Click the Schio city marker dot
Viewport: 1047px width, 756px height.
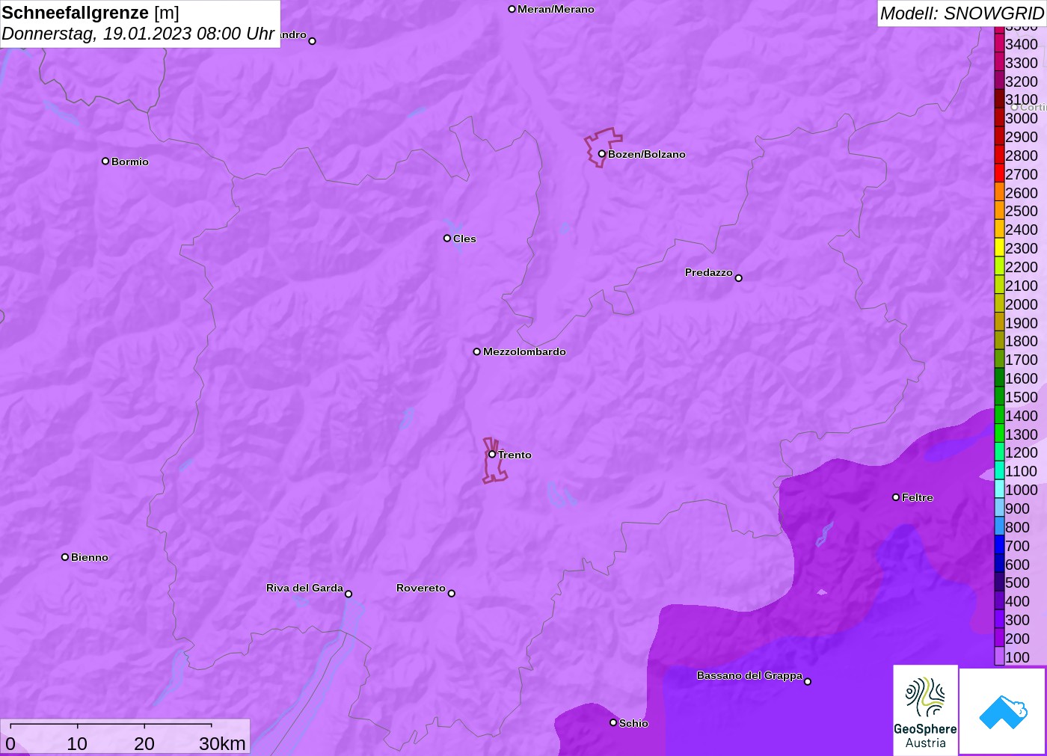[x=613, y=722]
